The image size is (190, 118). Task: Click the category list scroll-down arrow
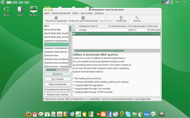70,67
